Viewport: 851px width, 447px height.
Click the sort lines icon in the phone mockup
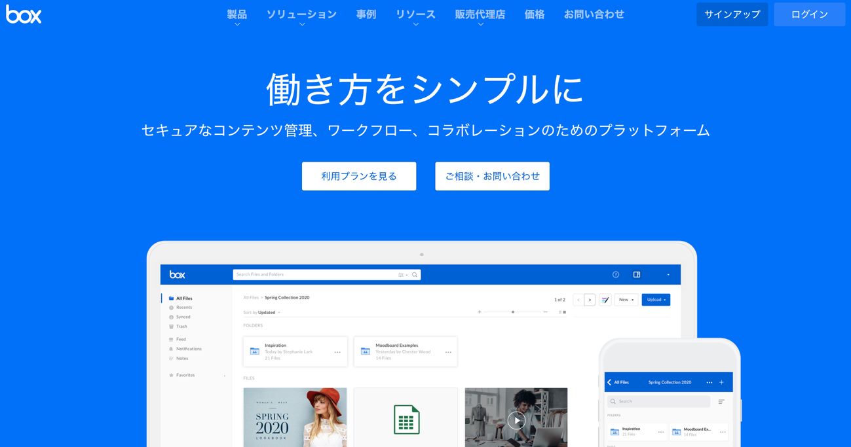pos(721,402)
